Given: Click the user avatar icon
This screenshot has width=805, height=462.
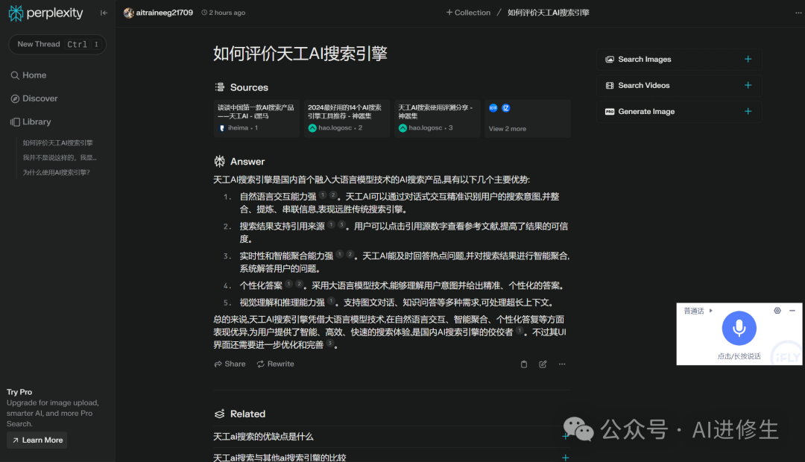Looking at the screenshot, I should click(x=128, y=13).
